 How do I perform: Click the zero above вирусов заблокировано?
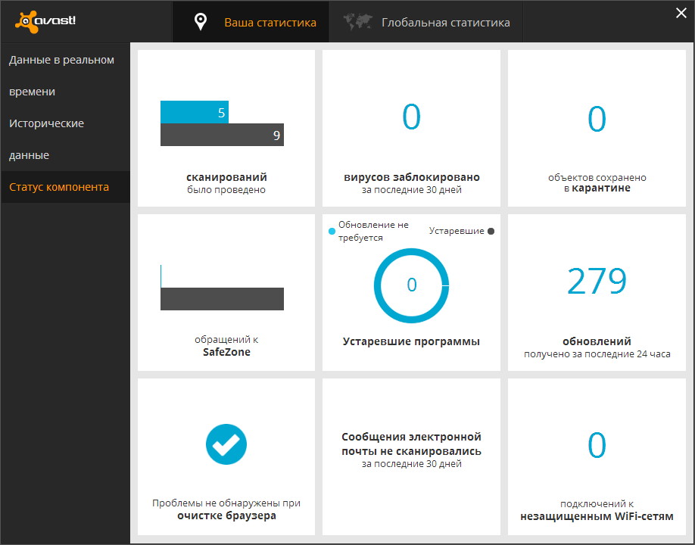[411, 117]
